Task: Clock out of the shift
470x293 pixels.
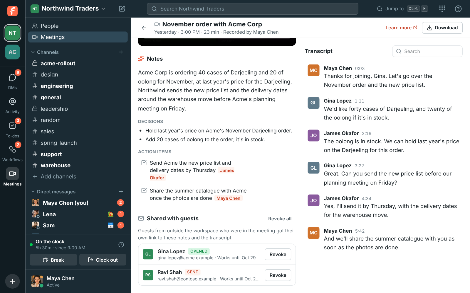Action: [x=103, y=260]
